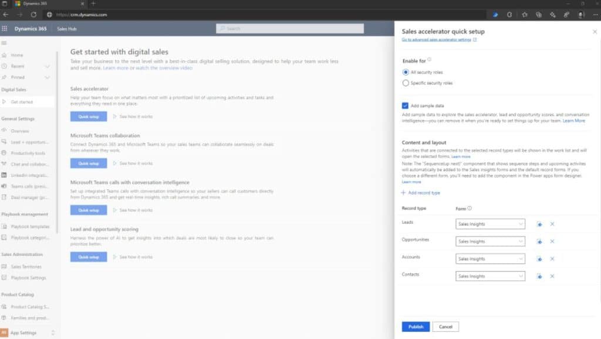The width and height of the screenshot is (601, 339).
Task: Click the Dynamics 365 search box
Action: (290, 29)
